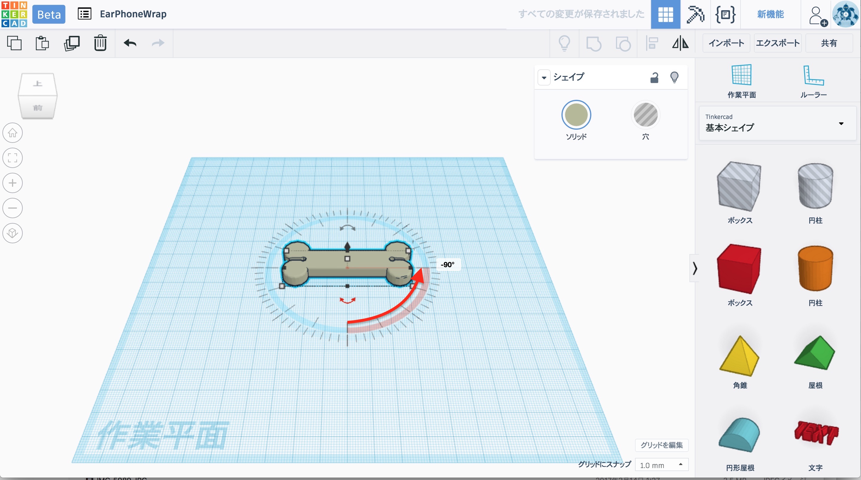
Task: Open the グリッドにスナップ 1.0 mm dropdown
Action: pyautogui.click(x=662, y=465)
